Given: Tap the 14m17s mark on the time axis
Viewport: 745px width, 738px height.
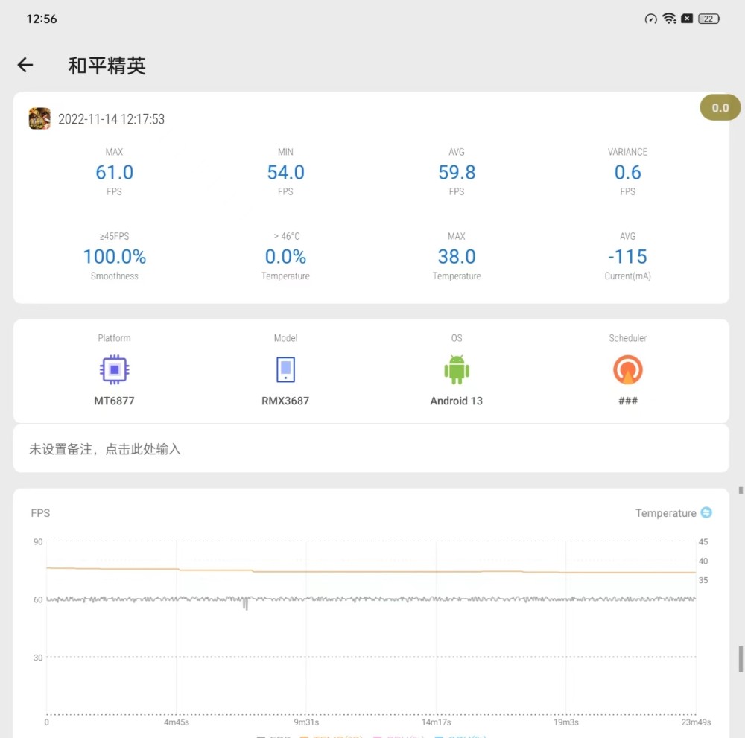Looking at the screenshot, I should pyautogui.click(x=436, y=722).
